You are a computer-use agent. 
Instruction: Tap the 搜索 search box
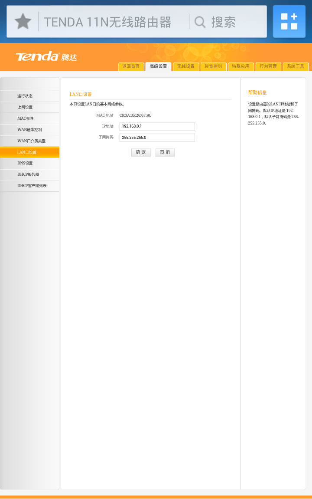(223, 22)
